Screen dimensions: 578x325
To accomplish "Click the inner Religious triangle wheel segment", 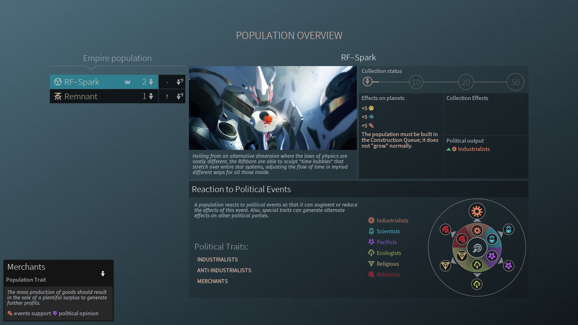I will click(x=462, y=256).
